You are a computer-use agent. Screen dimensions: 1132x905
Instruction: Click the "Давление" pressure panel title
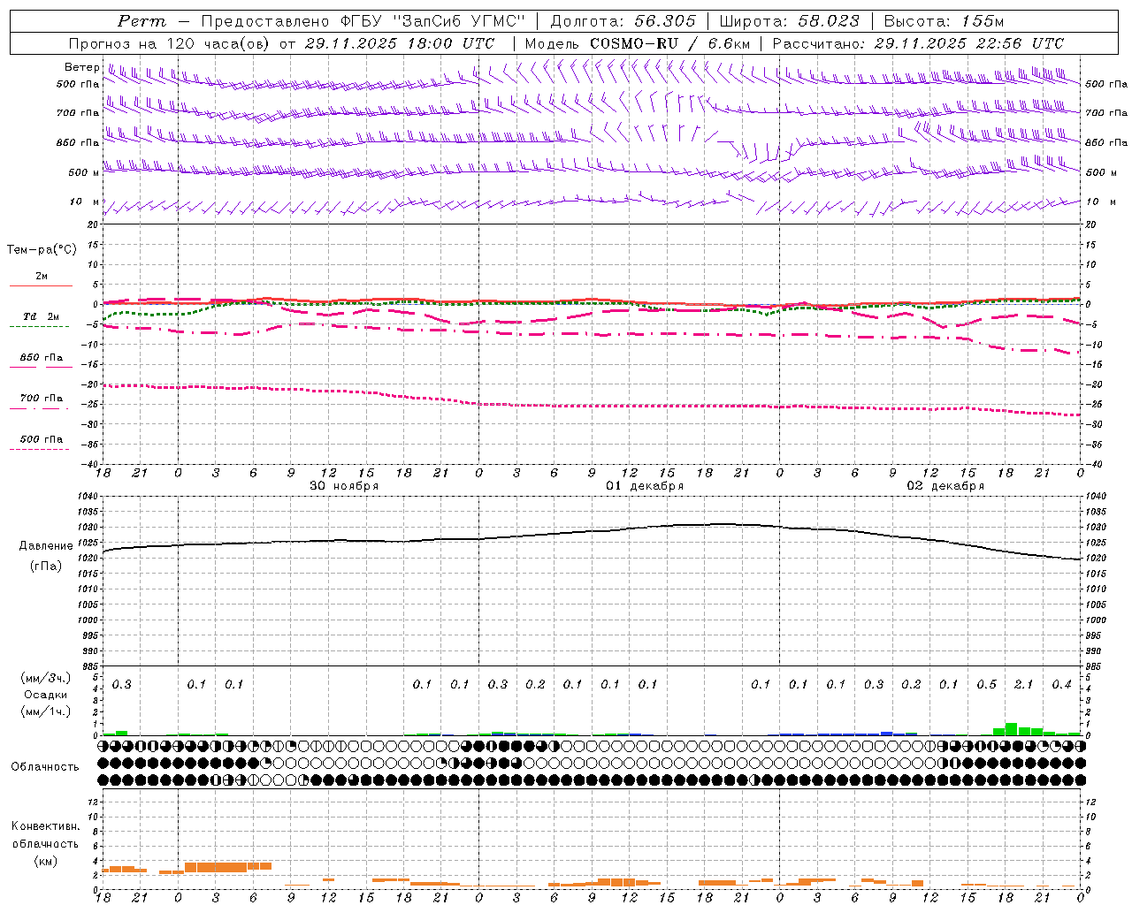click(x=46, y=546)
